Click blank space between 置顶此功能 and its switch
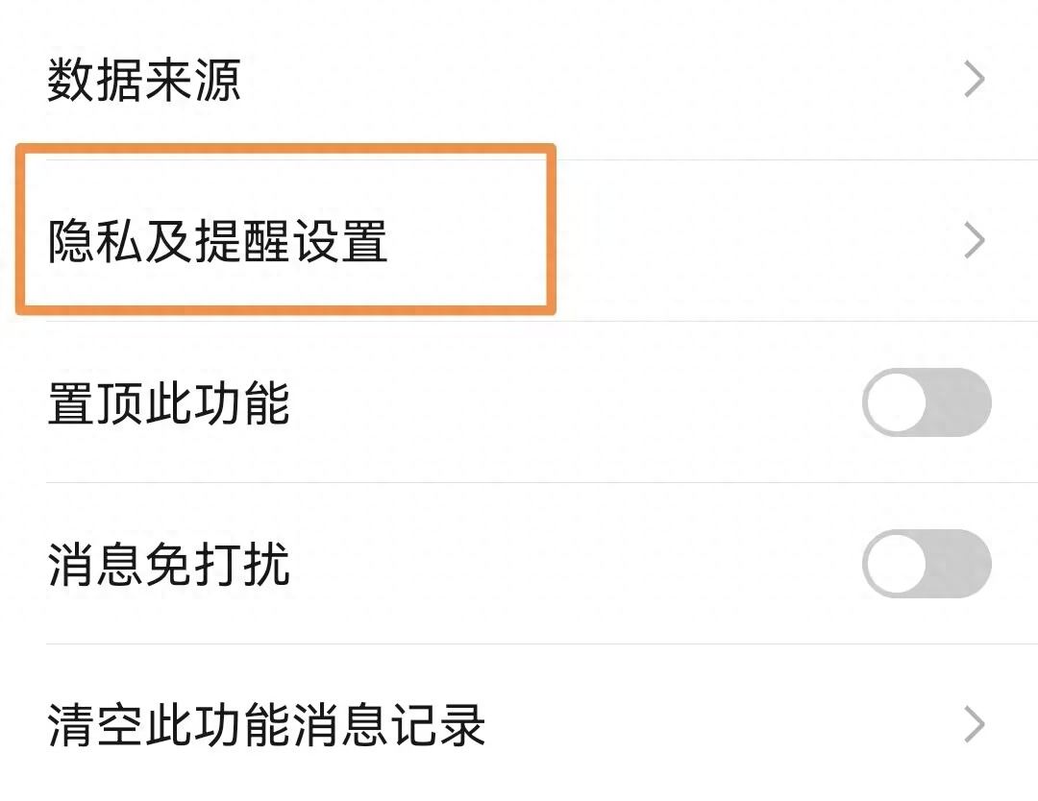The image size is (1038, 801). (x=577, y=403)
